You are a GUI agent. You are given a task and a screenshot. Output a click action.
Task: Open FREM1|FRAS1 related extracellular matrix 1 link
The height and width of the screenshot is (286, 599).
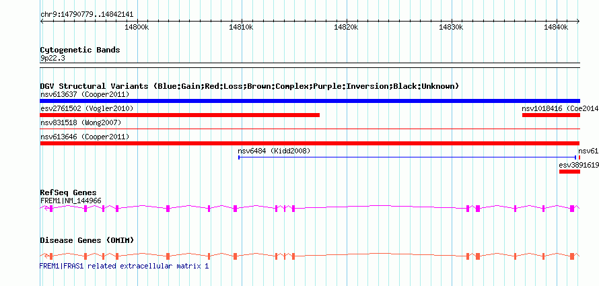point(124,266)
